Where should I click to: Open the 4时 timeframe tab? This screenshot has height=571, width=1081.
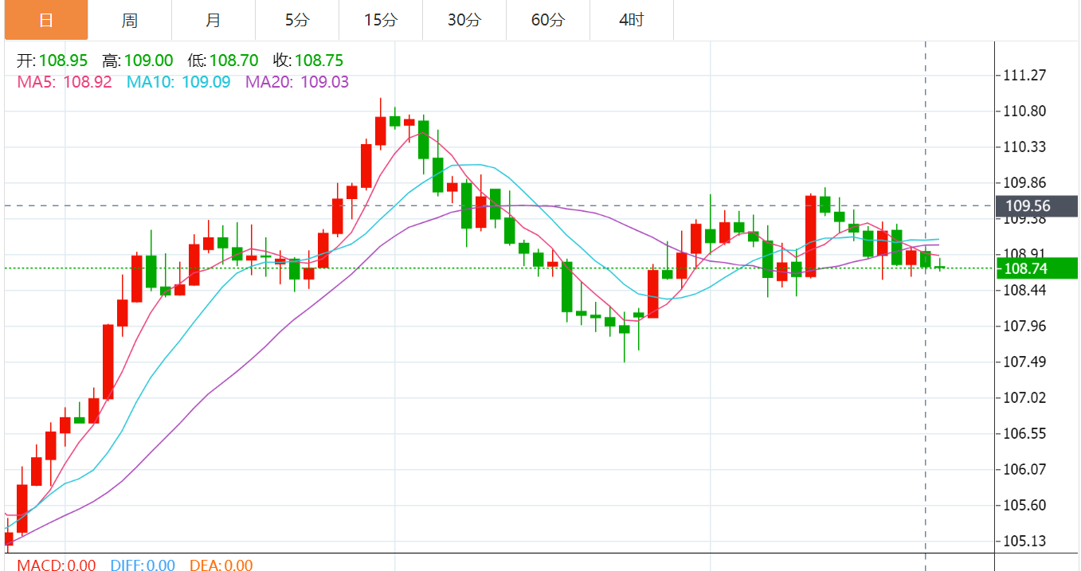[632, 20]
